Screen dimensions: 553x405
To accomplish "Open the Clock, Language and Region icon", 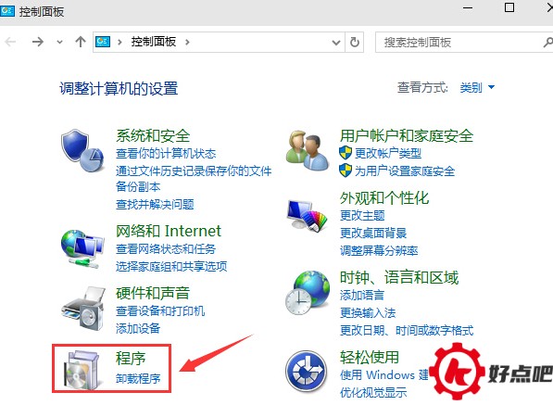I will tap(308, 293).
